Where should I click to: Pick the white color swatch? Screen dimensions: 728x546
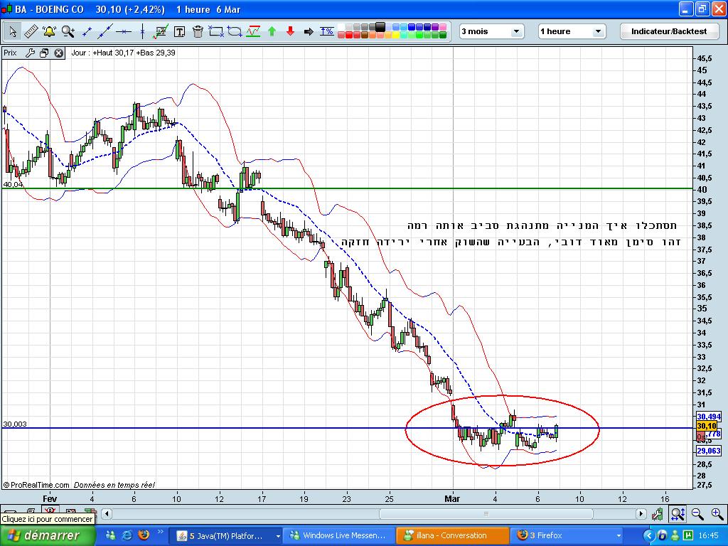click(x=341, y=27)
